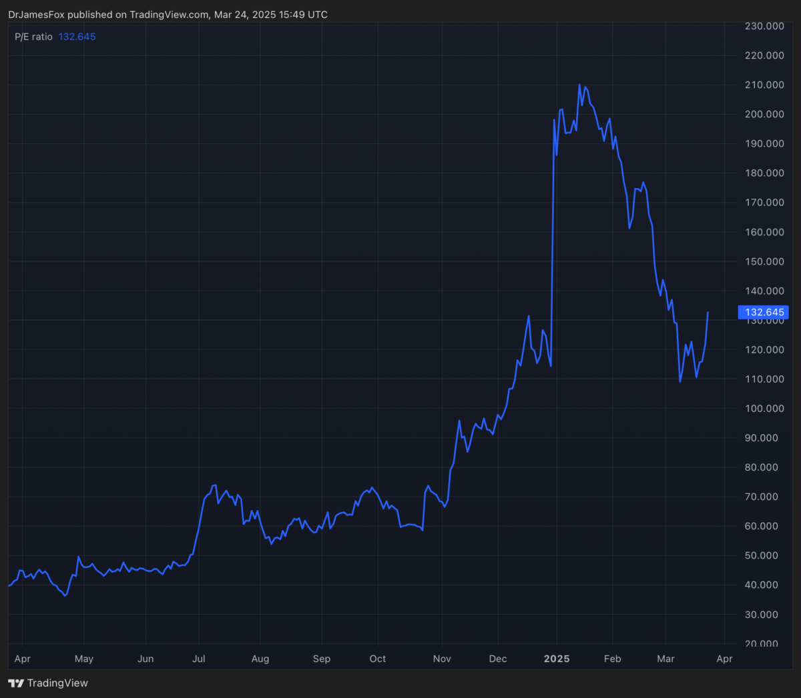Click the May label on time axis

pyautogui.click(x=84, y=659)
